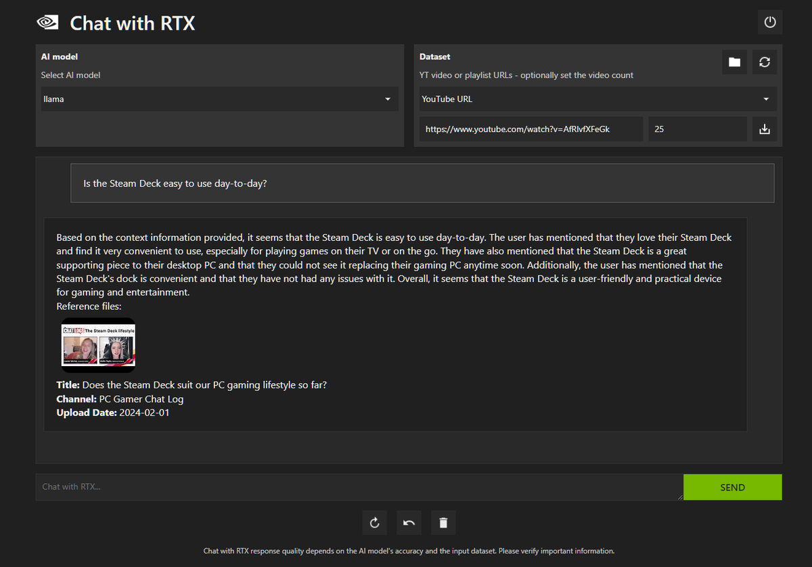Open the Steam Deck lifestyle video thumbnail
812x567 pixels.
97,345
